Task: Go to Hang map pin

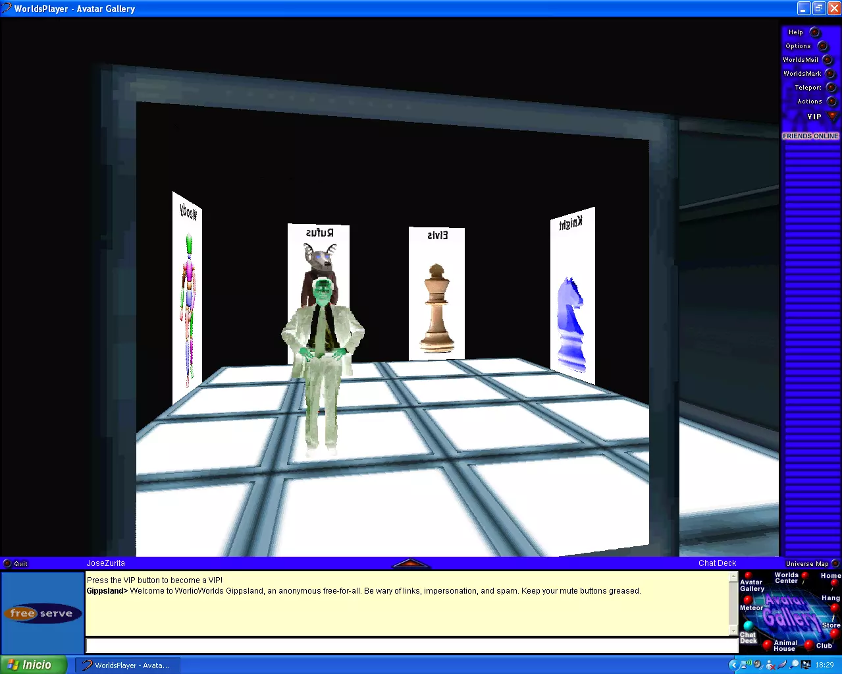Action: pyautogui.click(x=834, y=607)
